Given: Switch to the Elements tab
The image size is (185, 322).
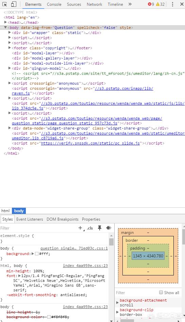Looking at the screenshot, I should tap(33, 4).
